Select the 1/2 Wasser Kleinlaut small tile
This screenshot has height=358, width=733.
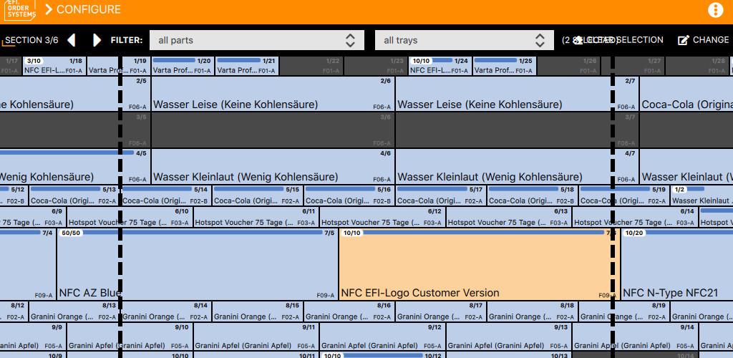click(702, 195)
